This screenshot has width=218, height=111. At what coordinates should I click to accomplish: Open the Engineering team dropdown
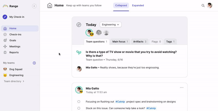[111, 25]
